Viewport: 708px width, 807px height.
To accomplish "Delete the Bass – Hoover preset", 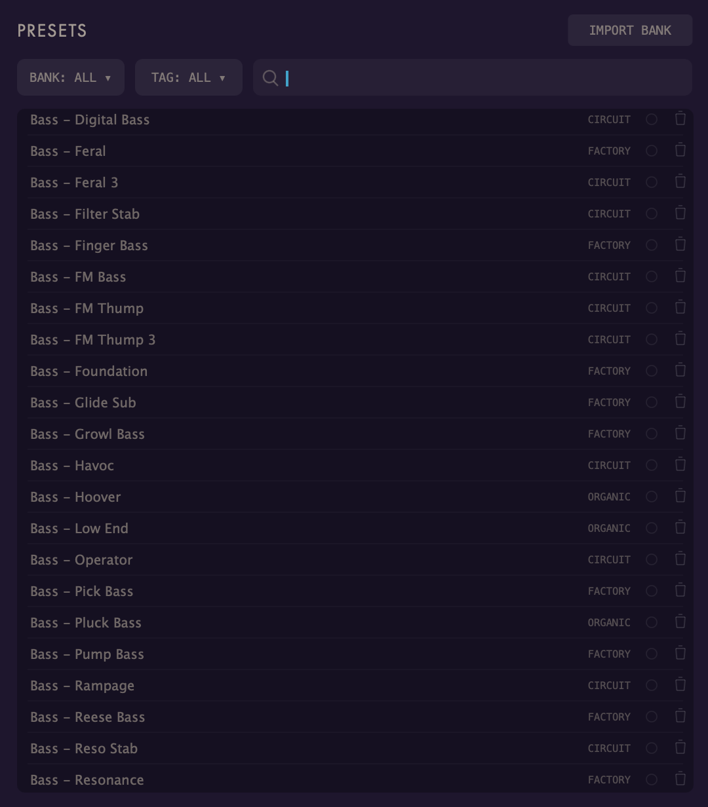I will pos(680,496).
